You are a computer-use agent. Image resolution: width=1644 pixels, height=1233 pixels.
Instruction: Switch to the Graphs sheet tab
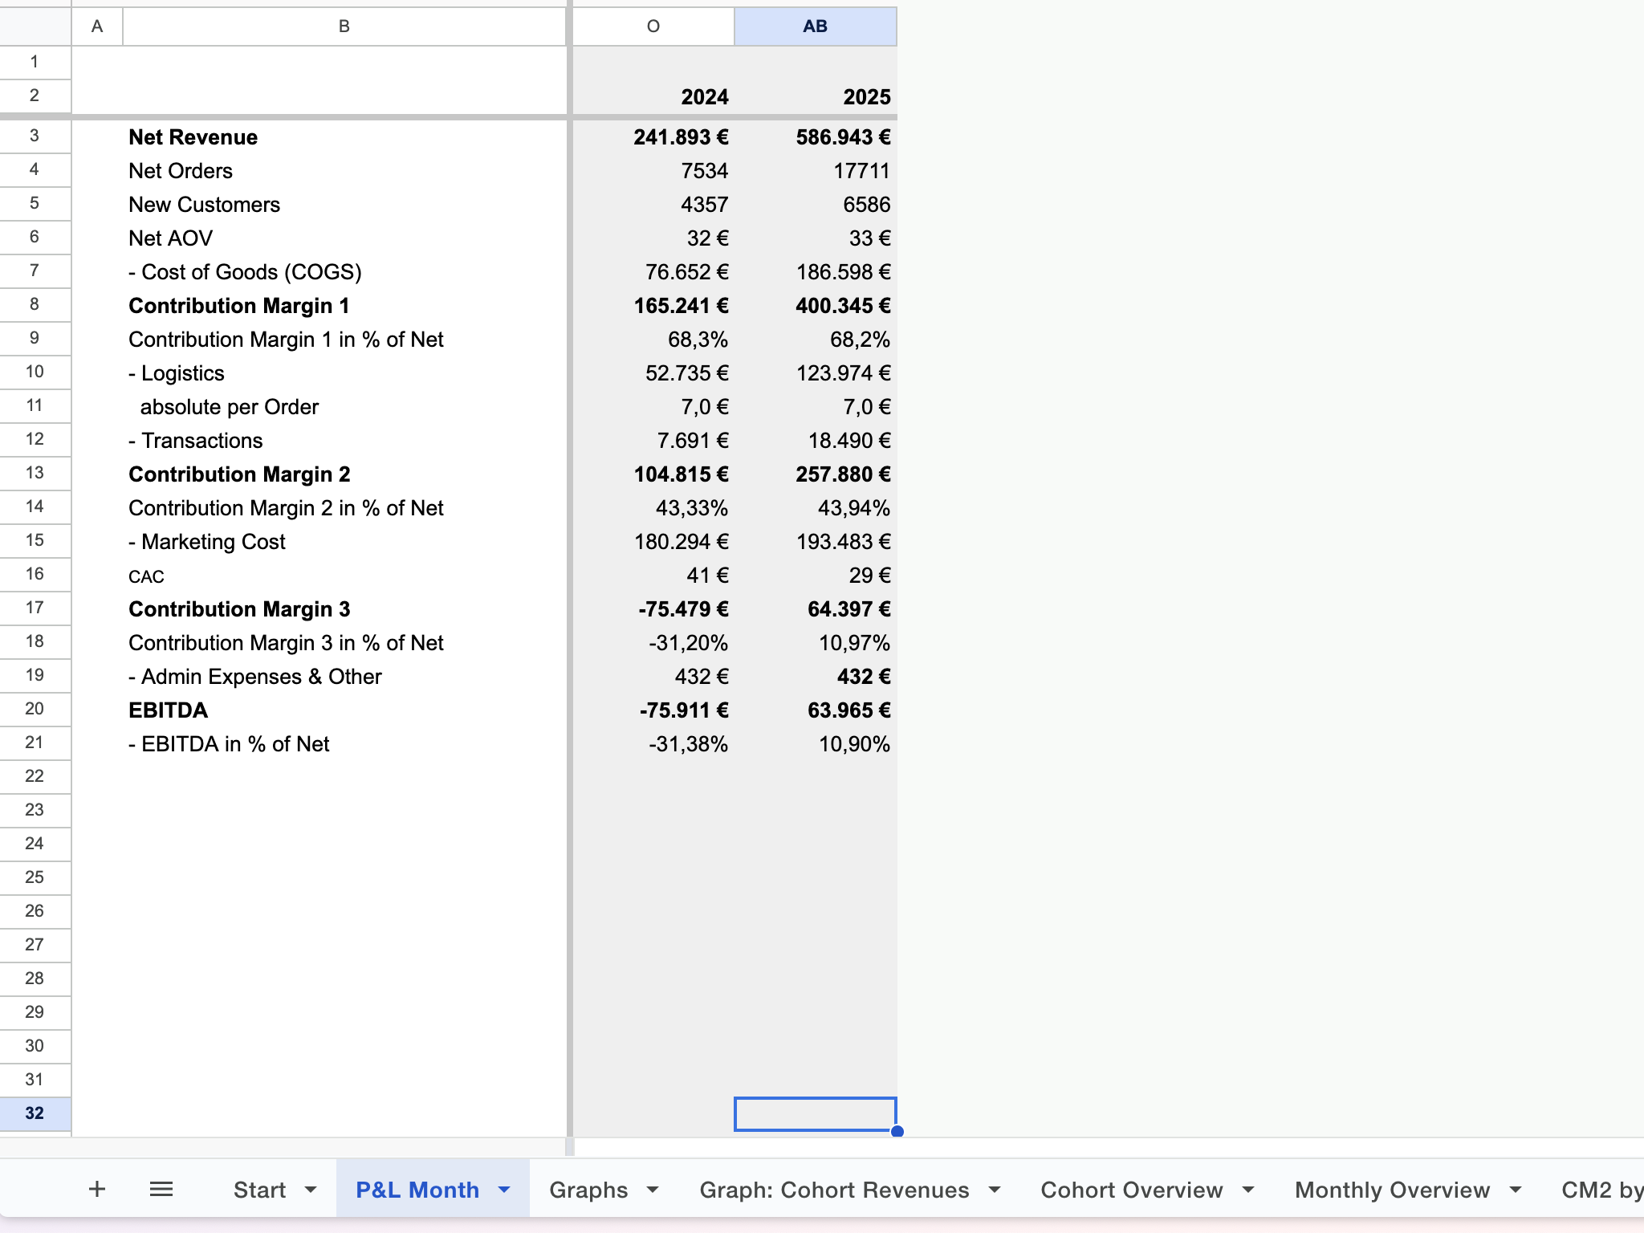tap(588, 1190)
